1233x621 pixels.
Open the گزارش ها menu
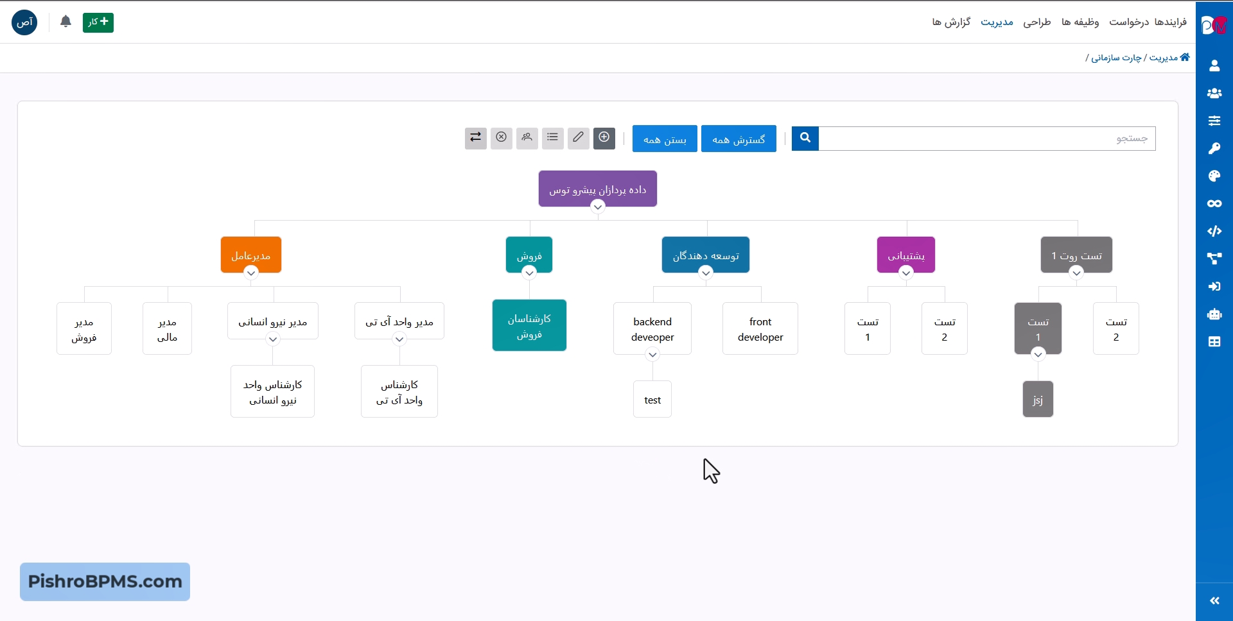coord(951,22)
